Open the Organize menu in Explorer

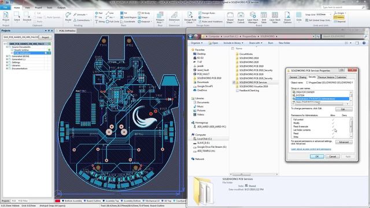tap(197, 43)
